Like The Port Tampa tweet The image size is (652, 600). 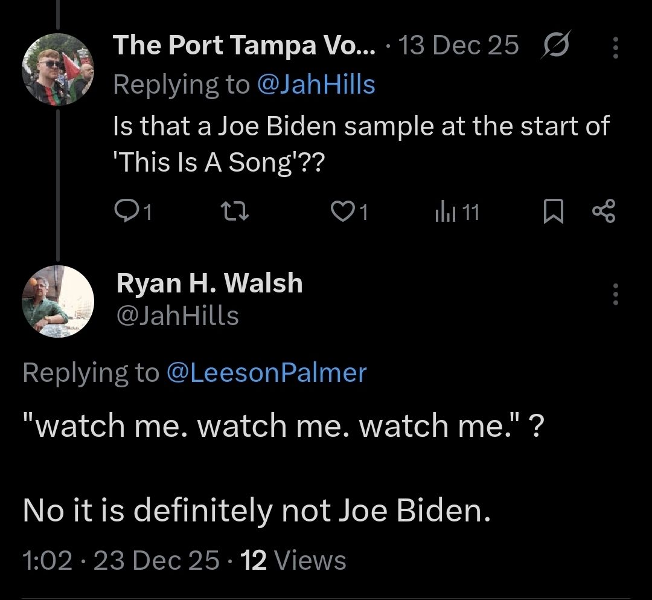click(342, 211)
